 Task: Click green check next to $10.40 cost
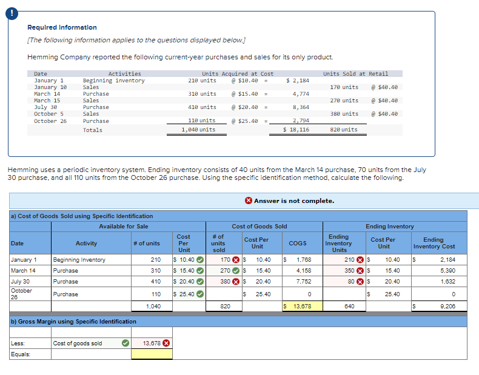pos(200,260)
